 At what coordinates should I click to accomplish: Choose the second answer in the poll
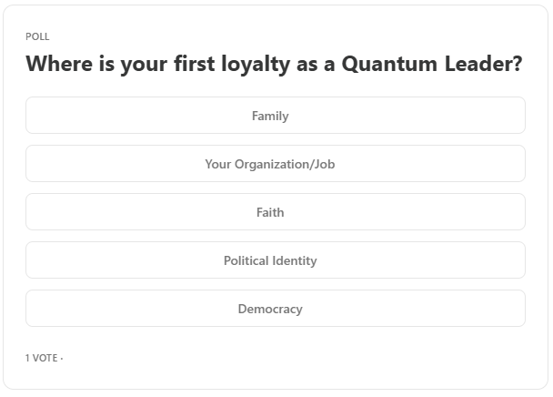275,164
